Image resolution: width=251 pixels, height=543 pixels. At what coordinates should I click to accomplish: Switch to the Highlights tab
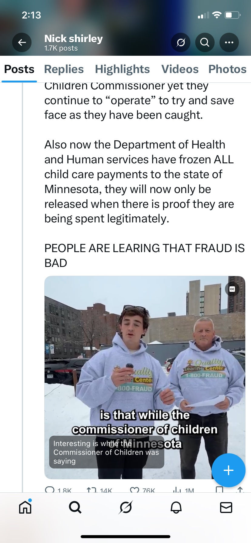coord(122,69)
